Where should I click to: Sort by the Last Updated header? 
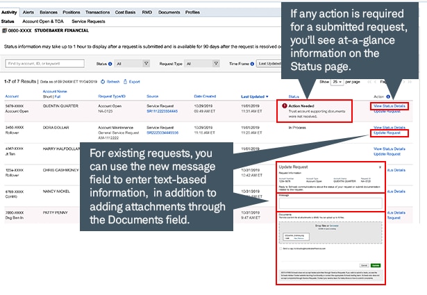pos(253,96)
